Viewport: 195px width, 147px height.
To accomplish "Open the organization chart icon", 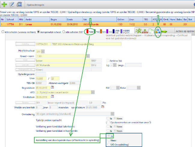I will 145,31.
